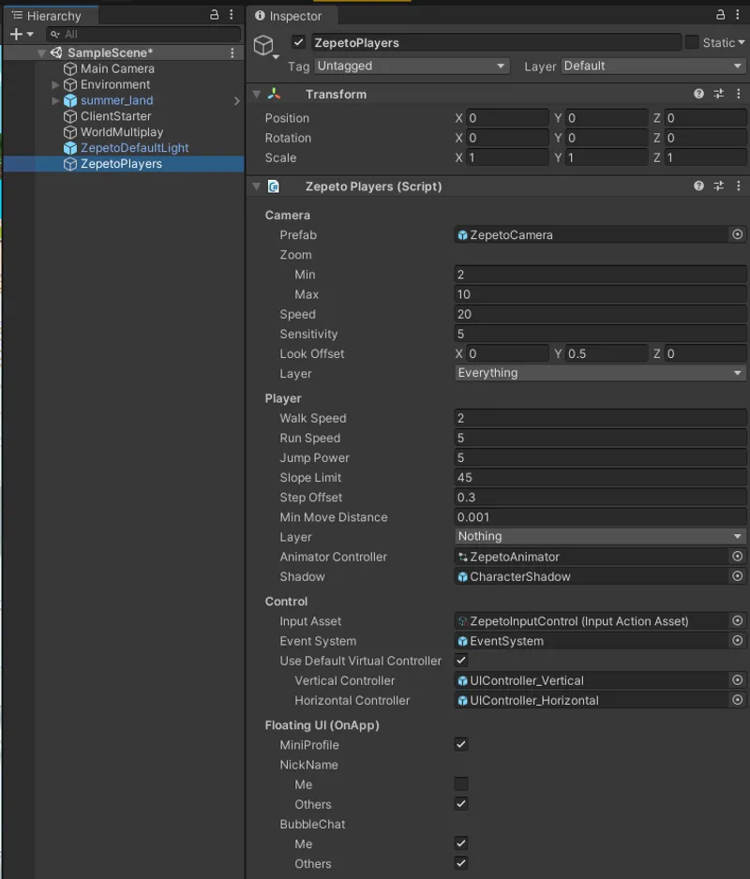Open the object picker for the EventSystem field
The width and height of the screenshot is (750, 879).
[737, 641]
